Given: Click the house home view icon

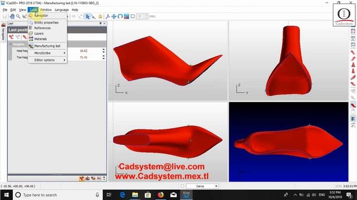Looking at the screenshot, I should coord(100,16).
